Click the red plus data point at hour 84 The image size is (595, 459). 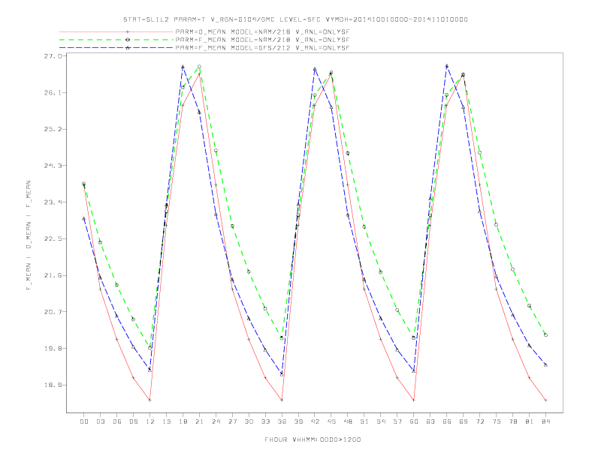(545, 400)
